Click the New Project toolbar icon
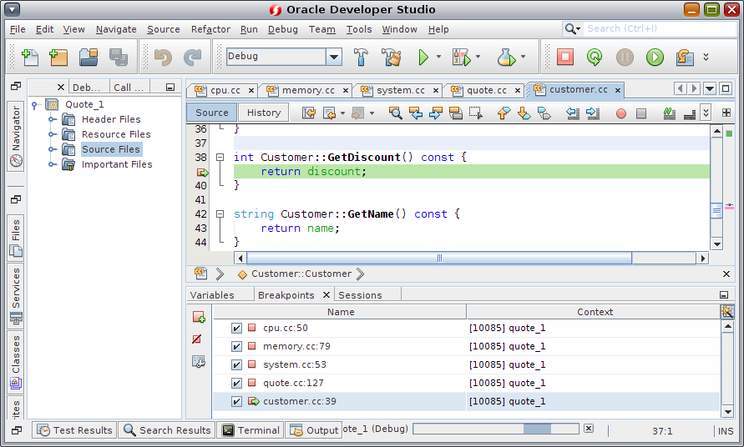Image resolution: width=744 pixels, height=447 pixels. (x=58, y=57)
